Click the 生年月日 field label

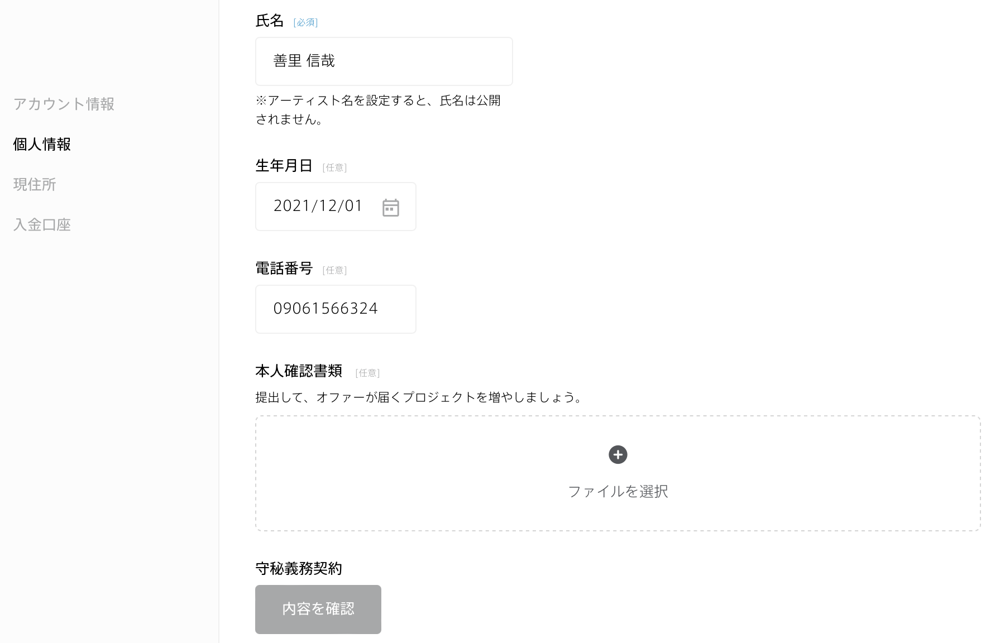pyautogui.click(x=284, y=166)
